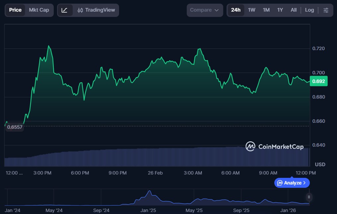Show the 1Y price history
Screen dimensions: 337x214
(280, 10)
